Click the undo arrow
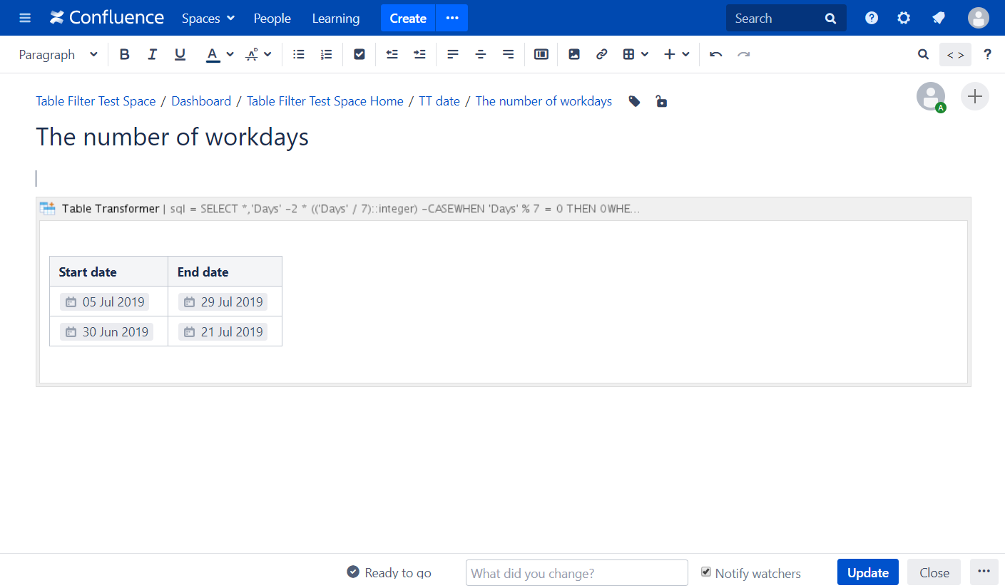Viewport: 1005px width, 588px height. (x=716, y=55)
